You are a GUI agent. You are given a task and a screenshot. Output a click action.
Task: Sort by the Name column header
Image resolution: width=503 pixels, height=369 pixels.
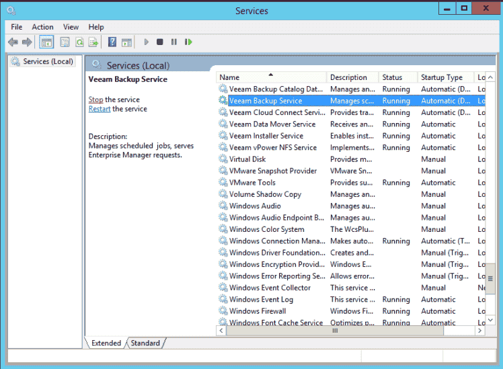pyautogui.click(x=272, y=77)
